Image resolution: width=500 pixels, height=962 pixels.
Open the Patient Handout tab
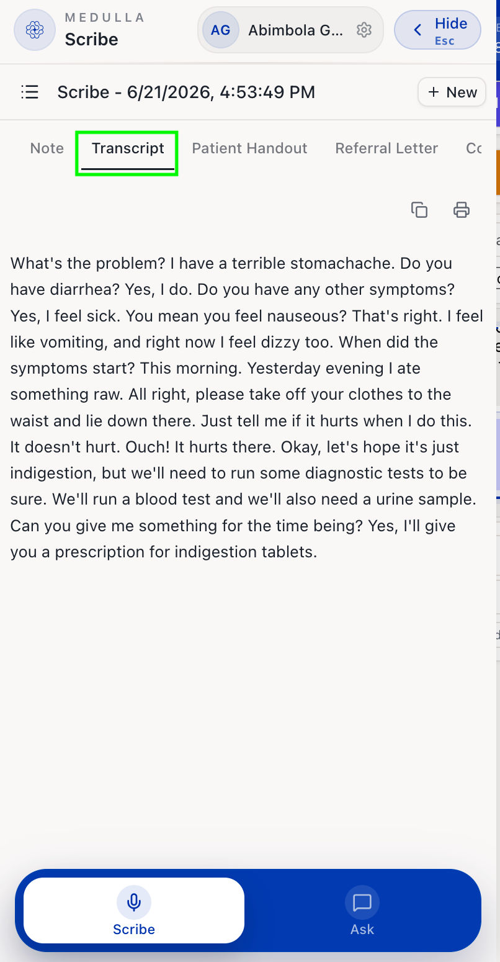(249, 148)
